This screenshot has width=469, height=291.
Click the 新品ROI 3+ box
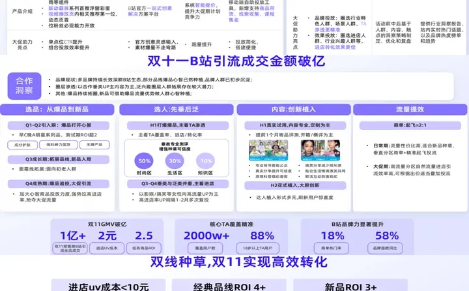point(350,285)
